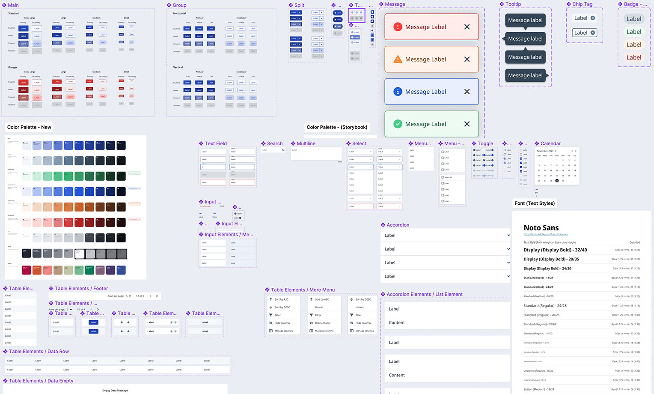Click Filter funnel icon in leftmost More Menu
Screen dimensions: 654x394
point(271,315)
